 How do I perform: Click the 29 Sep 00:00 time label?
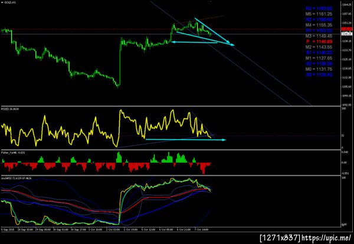43,230
